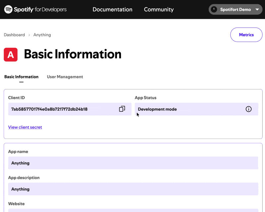Click the App Status info icon
The image size is (265, 212).
[249, 109]
